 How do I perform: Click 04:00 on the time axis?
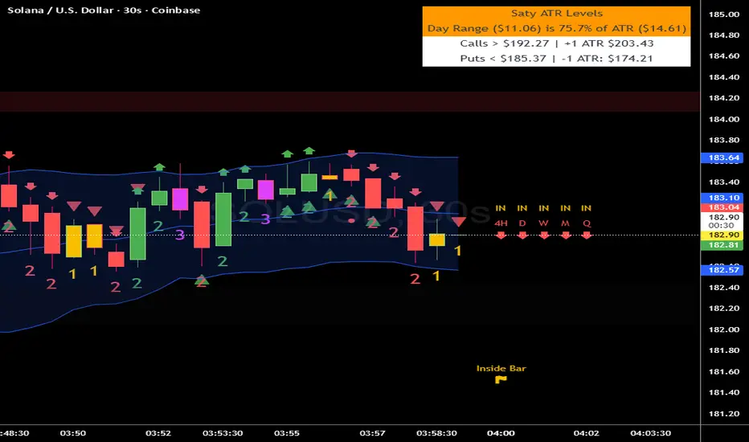pyautogui.click(x=501, y=433)
